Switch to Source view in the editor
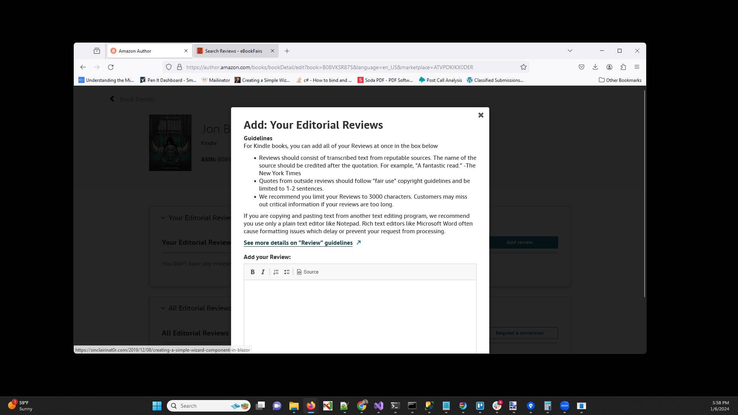This screenshot has width=738, height=415. [307, 272]
